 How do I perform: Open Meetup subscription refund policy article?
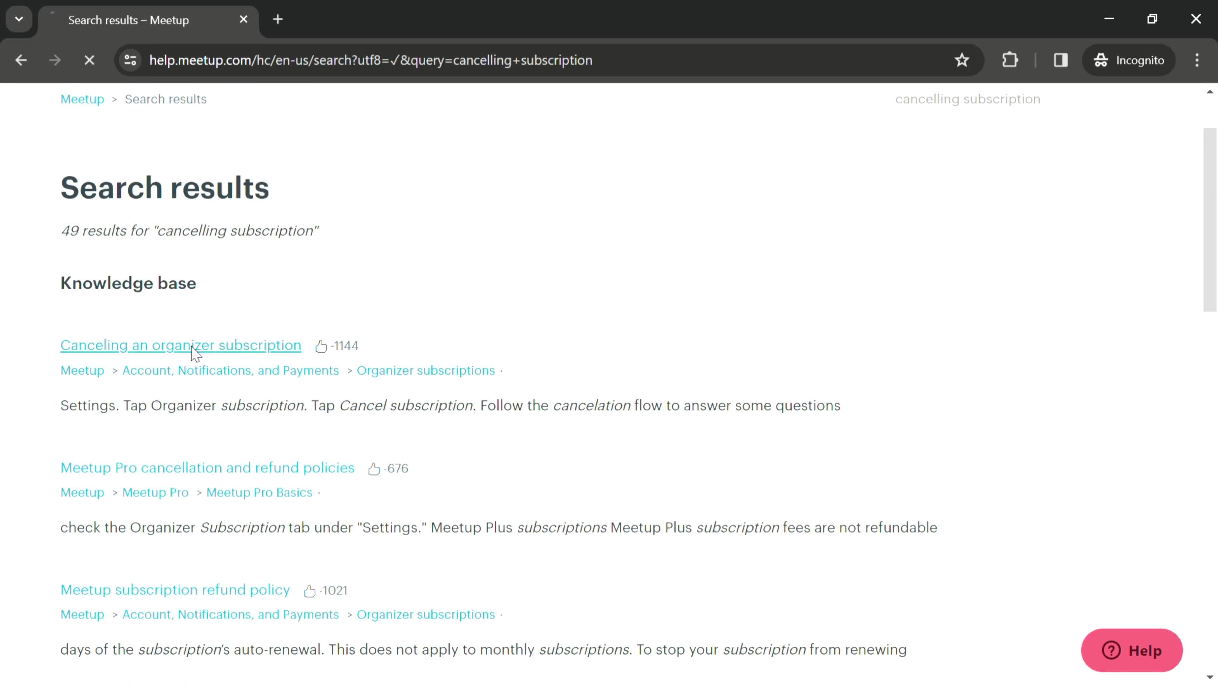click(x=175, y=590)
